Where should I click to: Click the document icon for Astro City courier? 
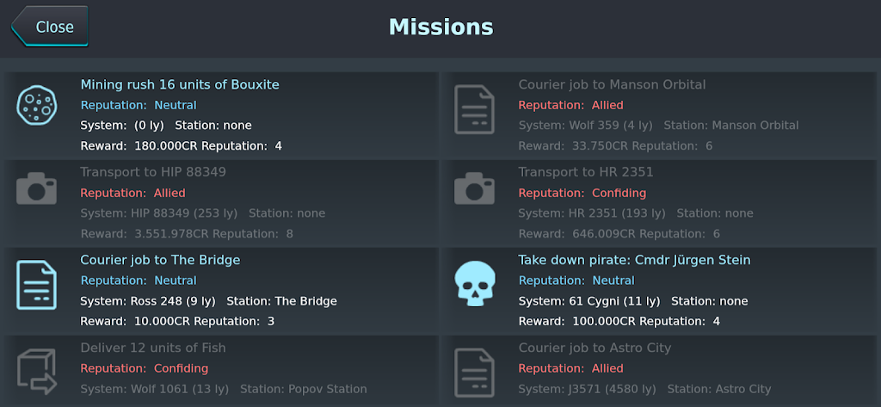(x=474, y=371)
